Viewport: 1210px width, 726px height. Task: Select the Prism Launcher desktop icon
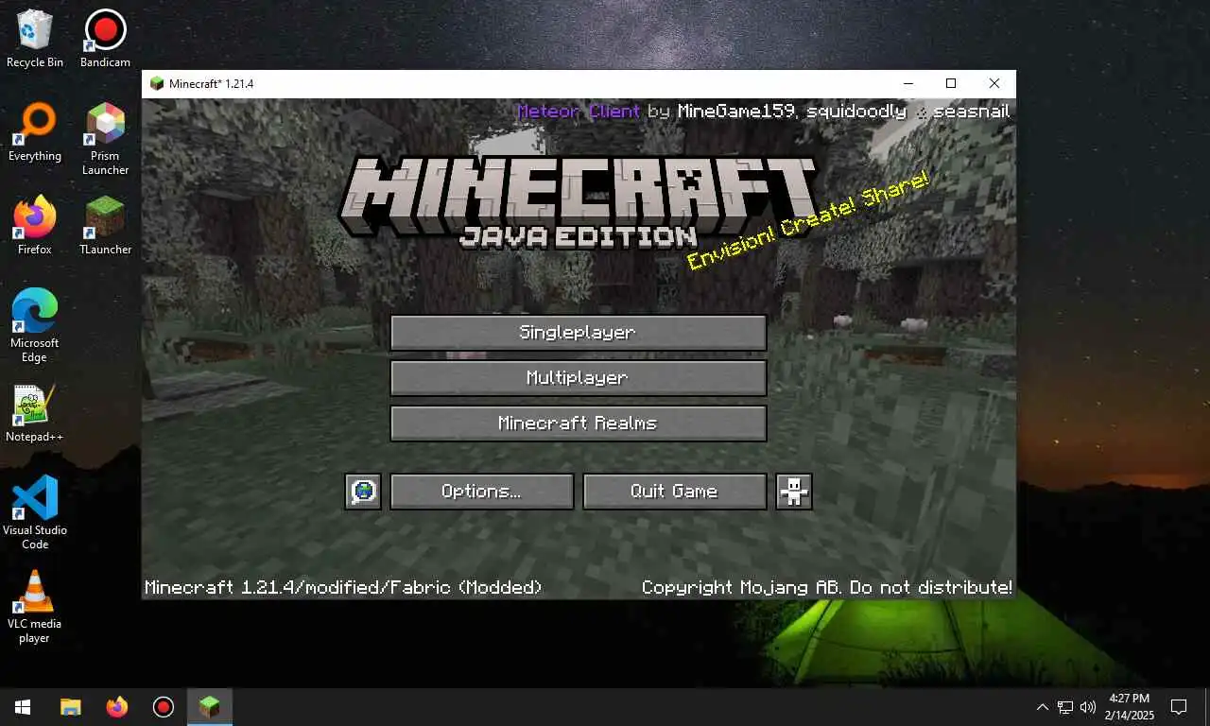pyautogui.click(x=105, y=140)
